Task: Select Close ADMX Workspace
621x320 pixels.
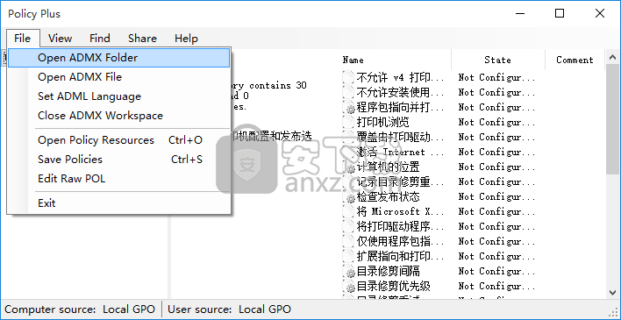Action: point(118,116)
